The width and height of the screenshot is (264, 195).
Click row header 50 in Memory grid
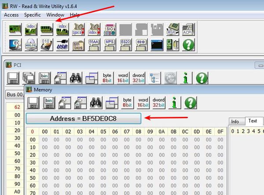(x=33, y=178)
